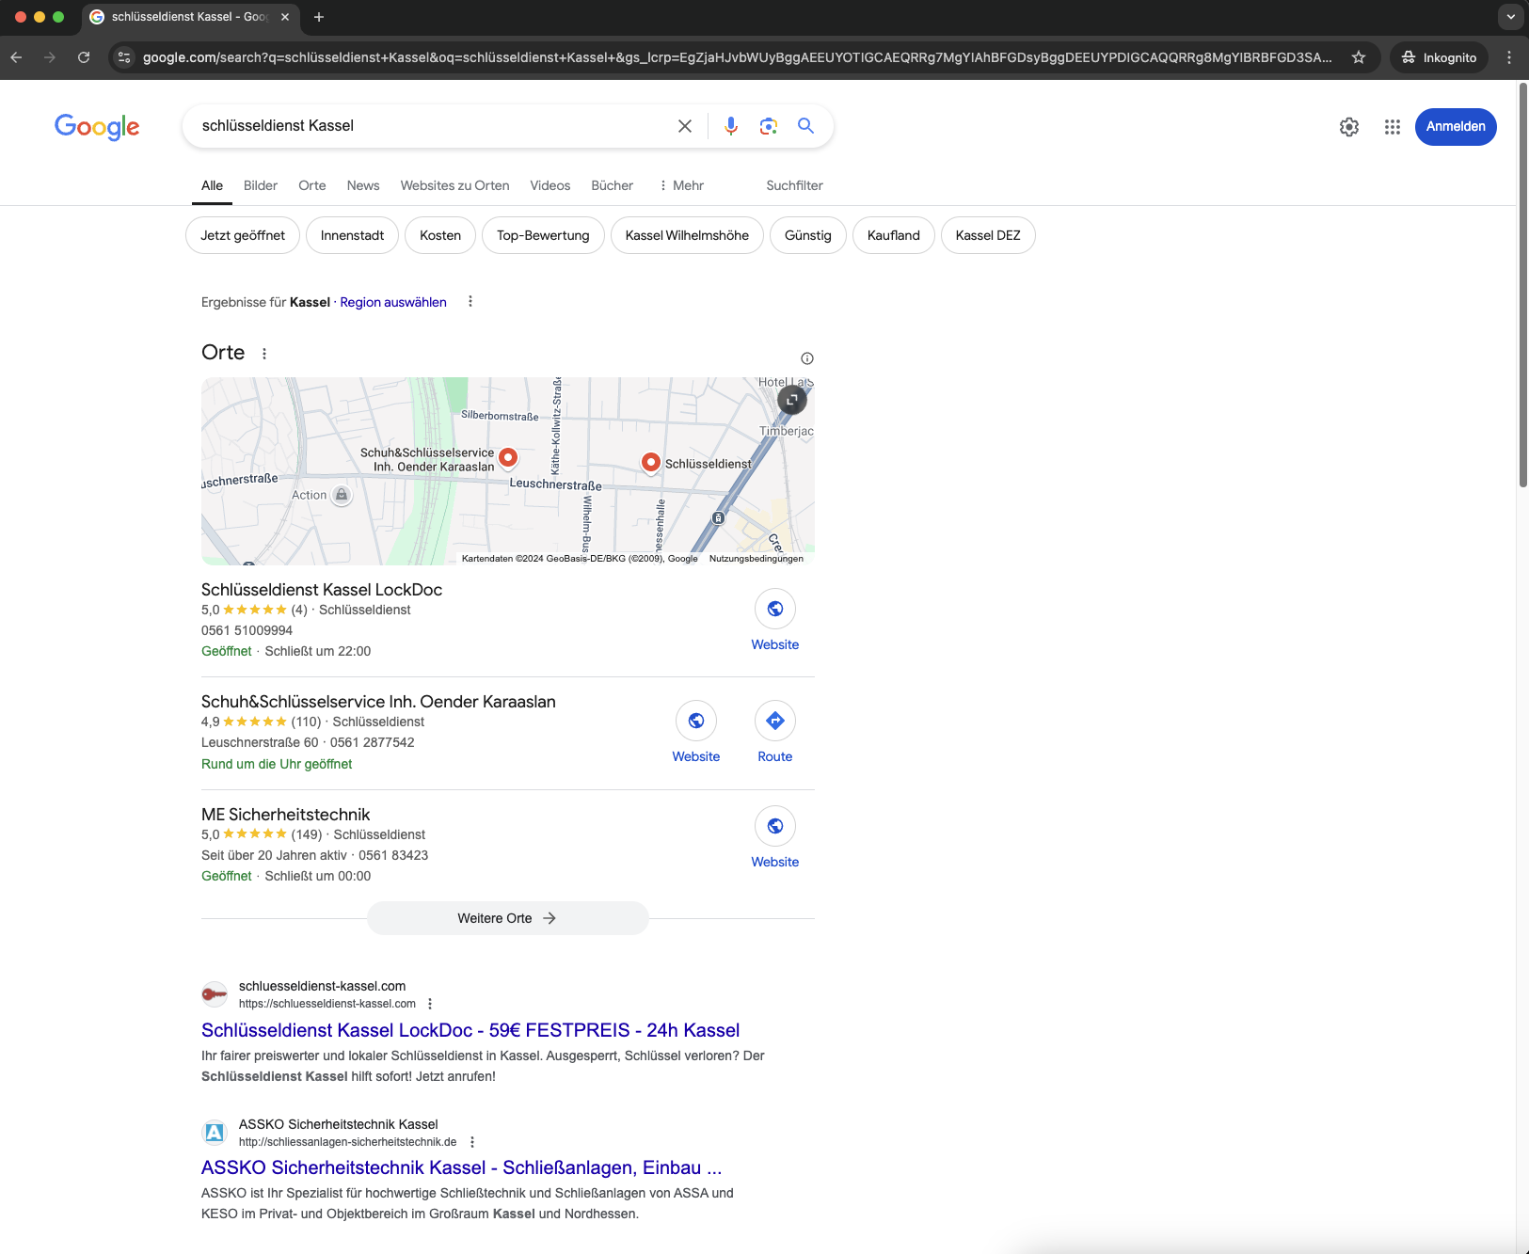Go back with browser back arrow
Image resolution: width=1529 pixels, height=1254 pixels.
tap(16, 57)
